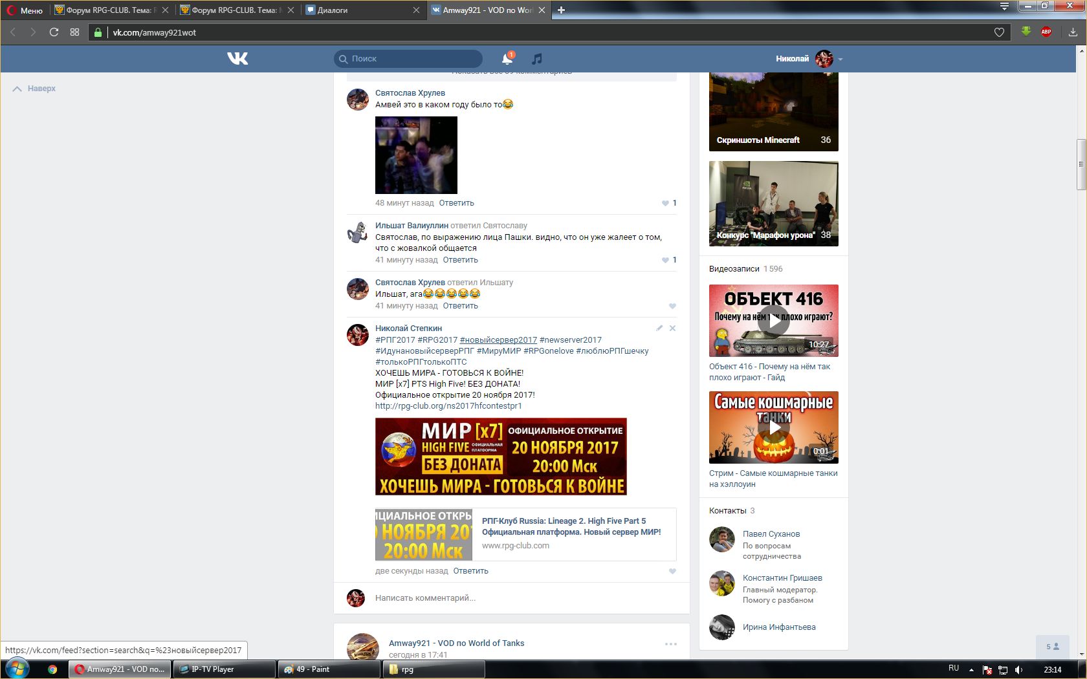This screenshot has height=679, width=1087.
Task: Open the Opera speed dial grid
Action: click(x=74, y=32)
